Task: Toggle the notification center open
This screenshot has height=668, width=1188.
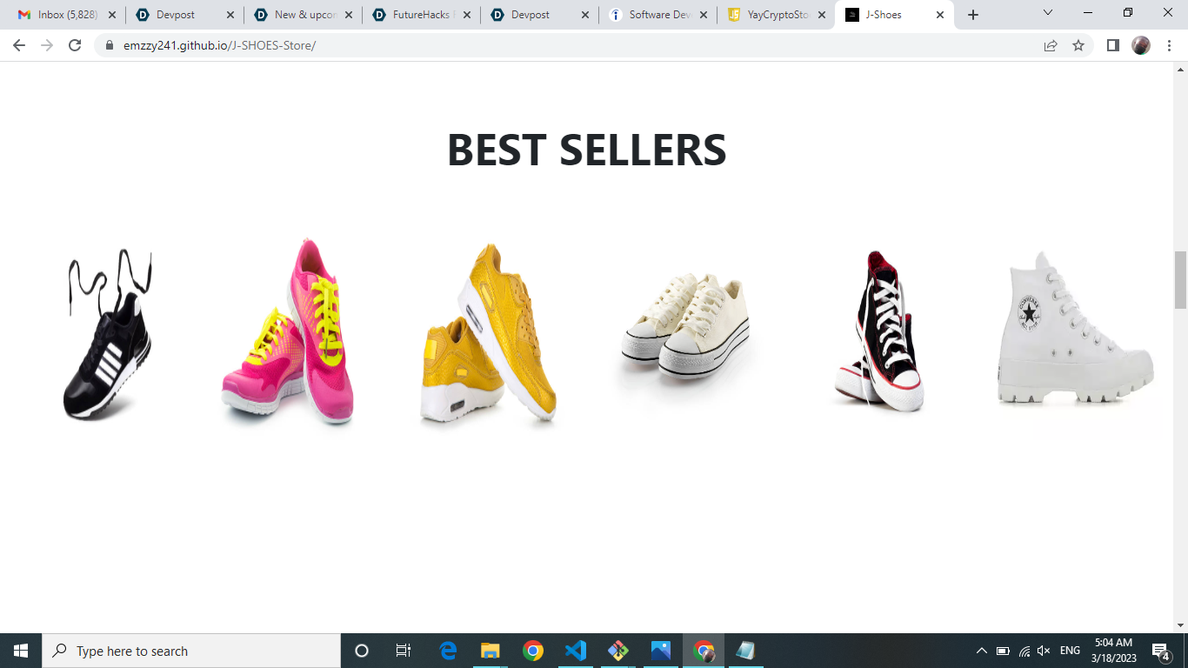Action: (1159, 650)
